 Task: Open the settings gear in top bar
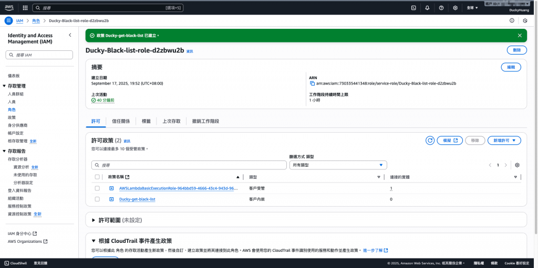[456, 7]
